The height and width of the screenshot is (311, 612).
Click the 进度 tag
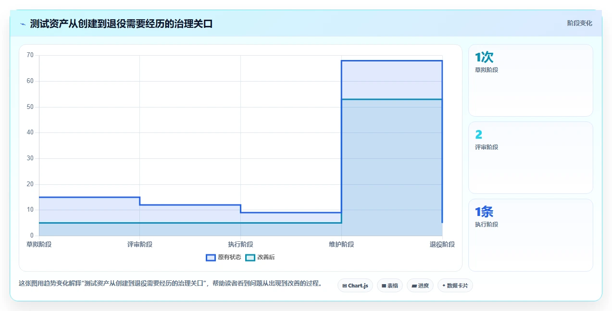(x=420, y=286)
